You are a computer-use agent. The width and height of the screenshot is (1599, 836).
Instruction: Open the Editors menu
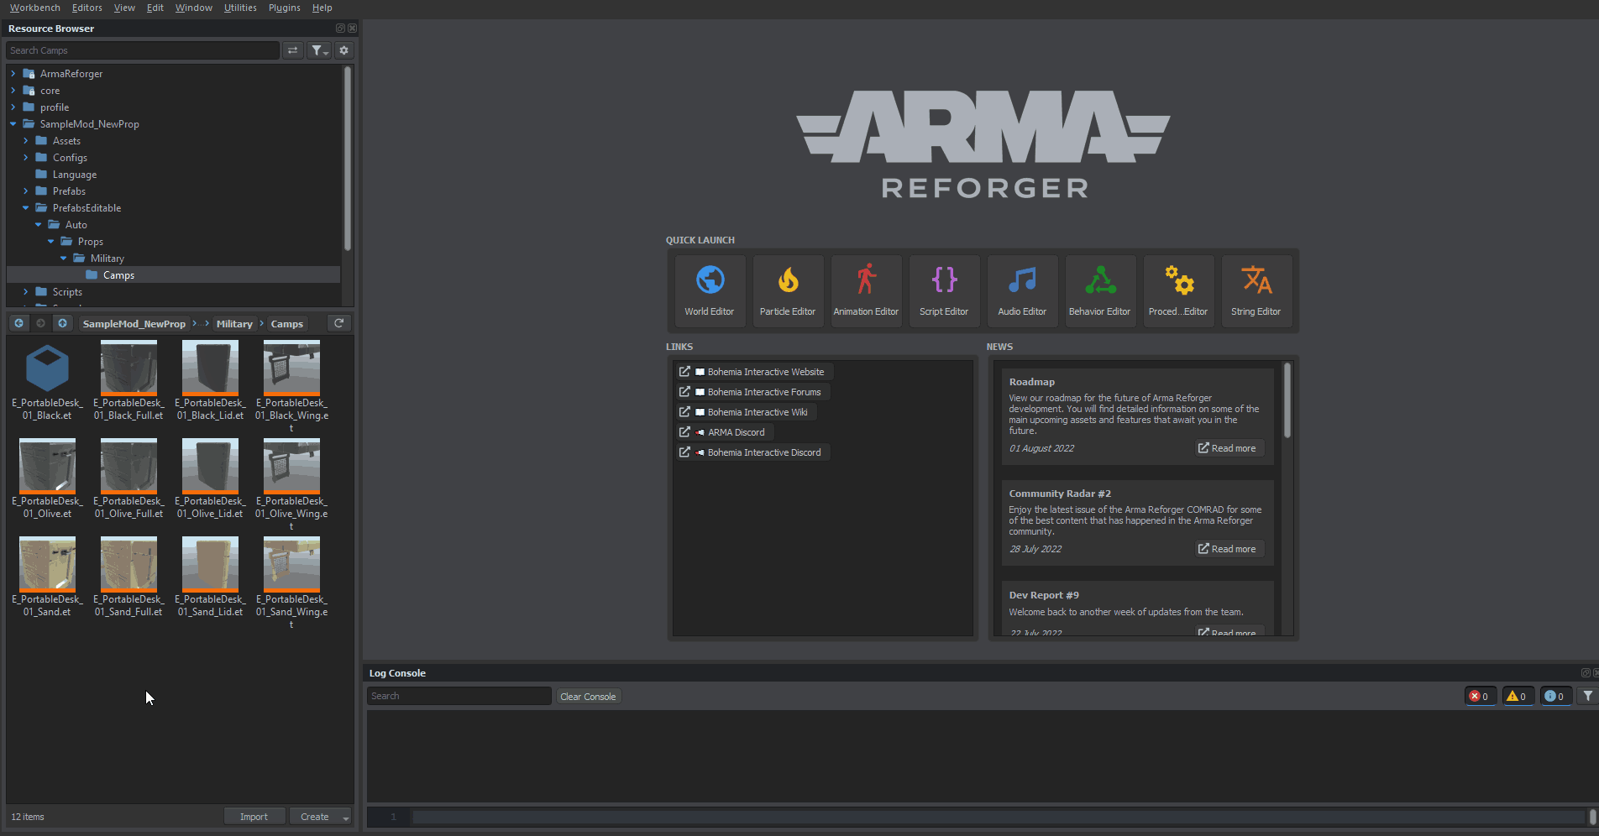coord(87,8)
